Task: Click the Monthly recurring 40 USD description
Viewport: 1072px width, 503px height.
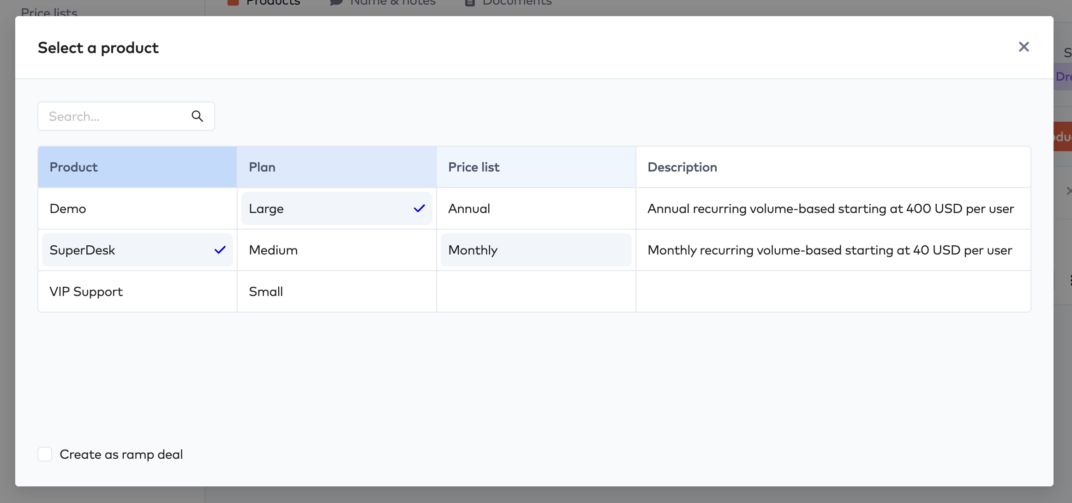Action: pos(830,250)
